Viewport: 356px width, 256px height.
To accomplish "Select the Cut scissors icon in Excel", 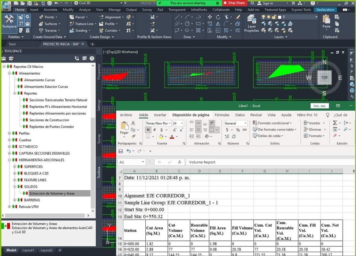I will click(x=133, y=123).
